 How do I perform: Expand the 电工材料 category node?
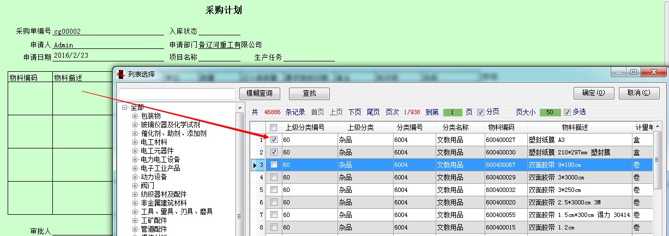(x=135, y=142)
